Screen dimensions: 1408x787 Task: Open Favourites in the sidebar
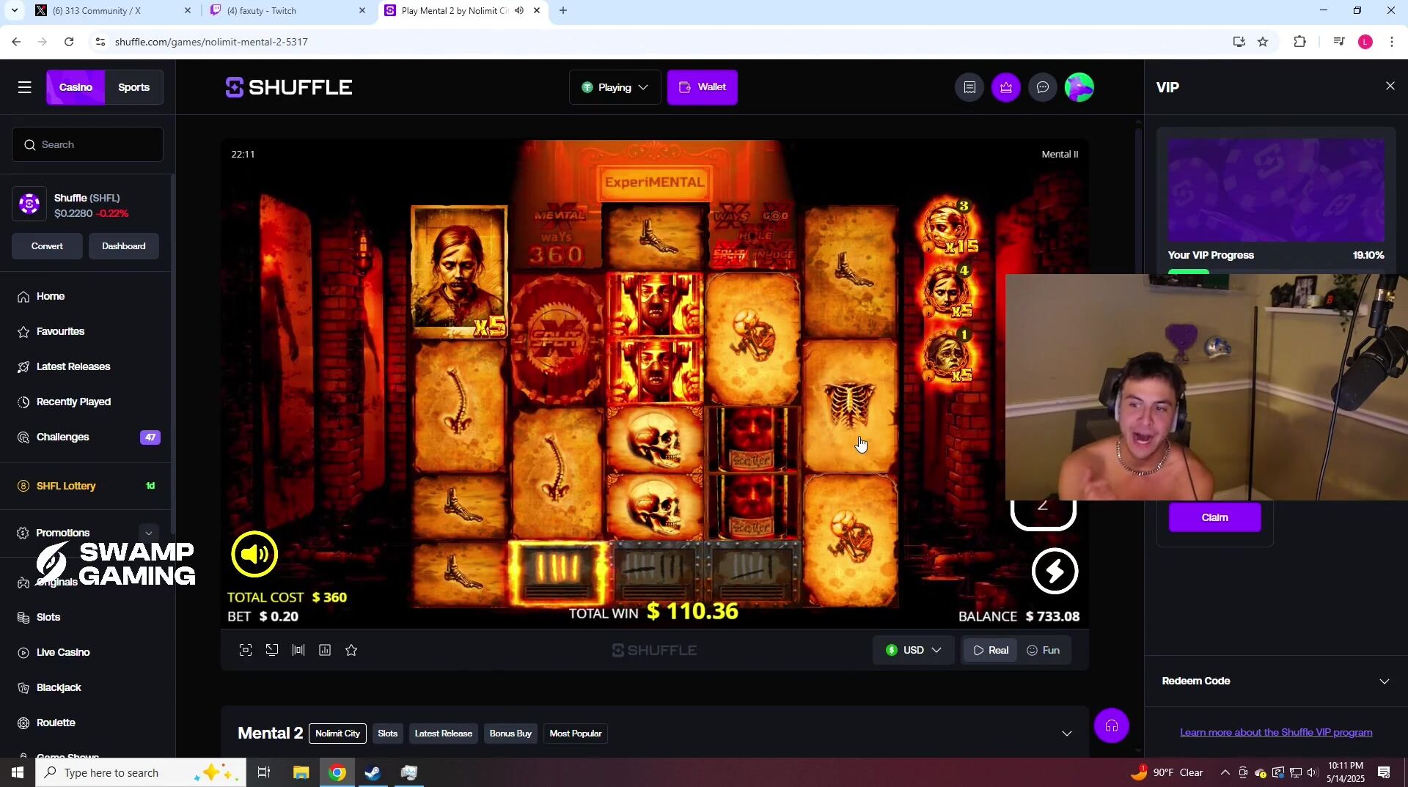point(60,331)
